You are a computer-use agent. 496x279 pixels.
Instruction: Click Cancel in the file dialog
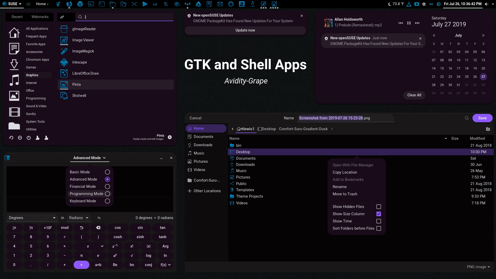click(x=195, y=118)
